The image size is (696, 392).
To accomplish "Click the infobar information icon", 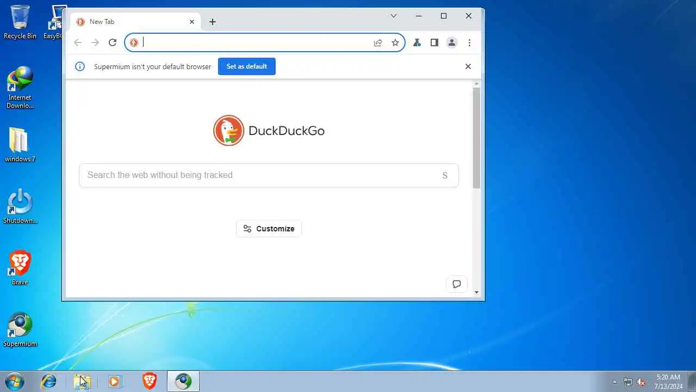I will (x=80, y=66).
